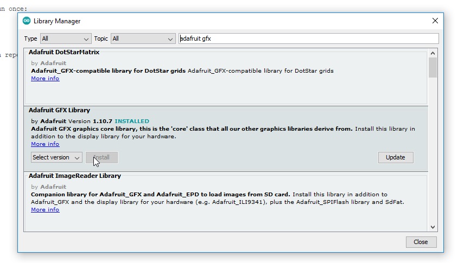Open More info link for Adafruit ImageReader Library
Image resolution: width=464 pixels, height=263 pixels.
[45, 210]
